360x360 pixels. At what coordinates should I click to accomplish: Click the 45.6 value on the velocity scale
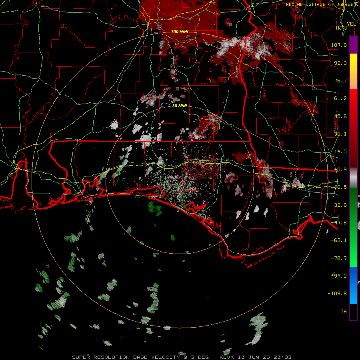pyautogui.click(x=340, y=116)
